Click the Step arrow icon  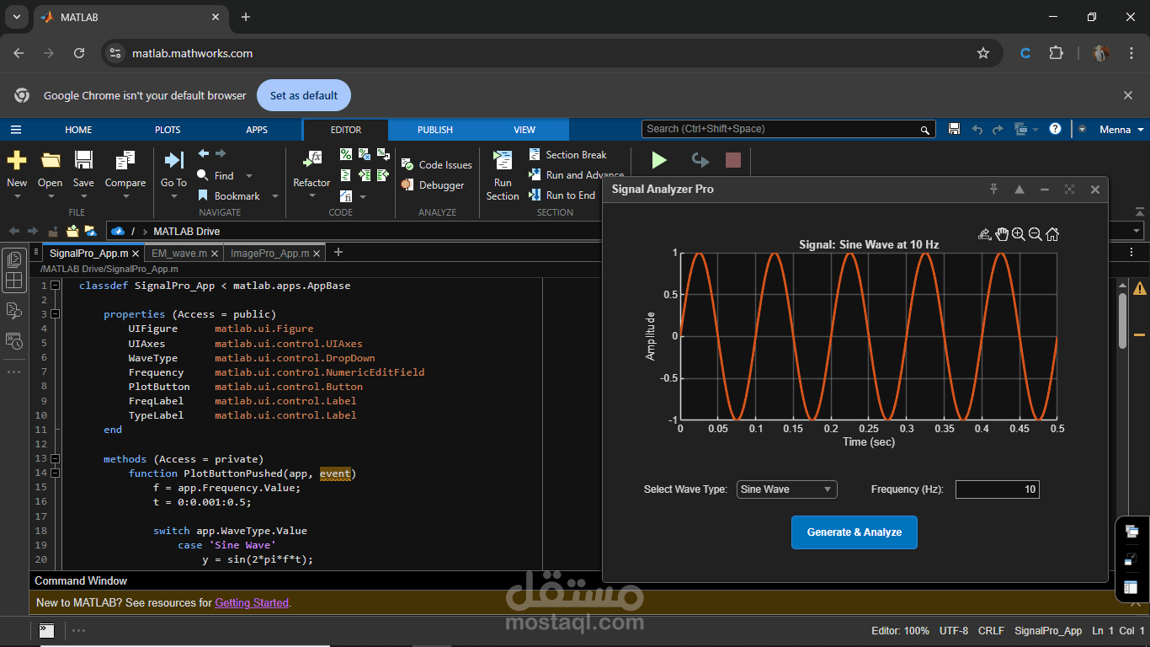click(699, 160)
